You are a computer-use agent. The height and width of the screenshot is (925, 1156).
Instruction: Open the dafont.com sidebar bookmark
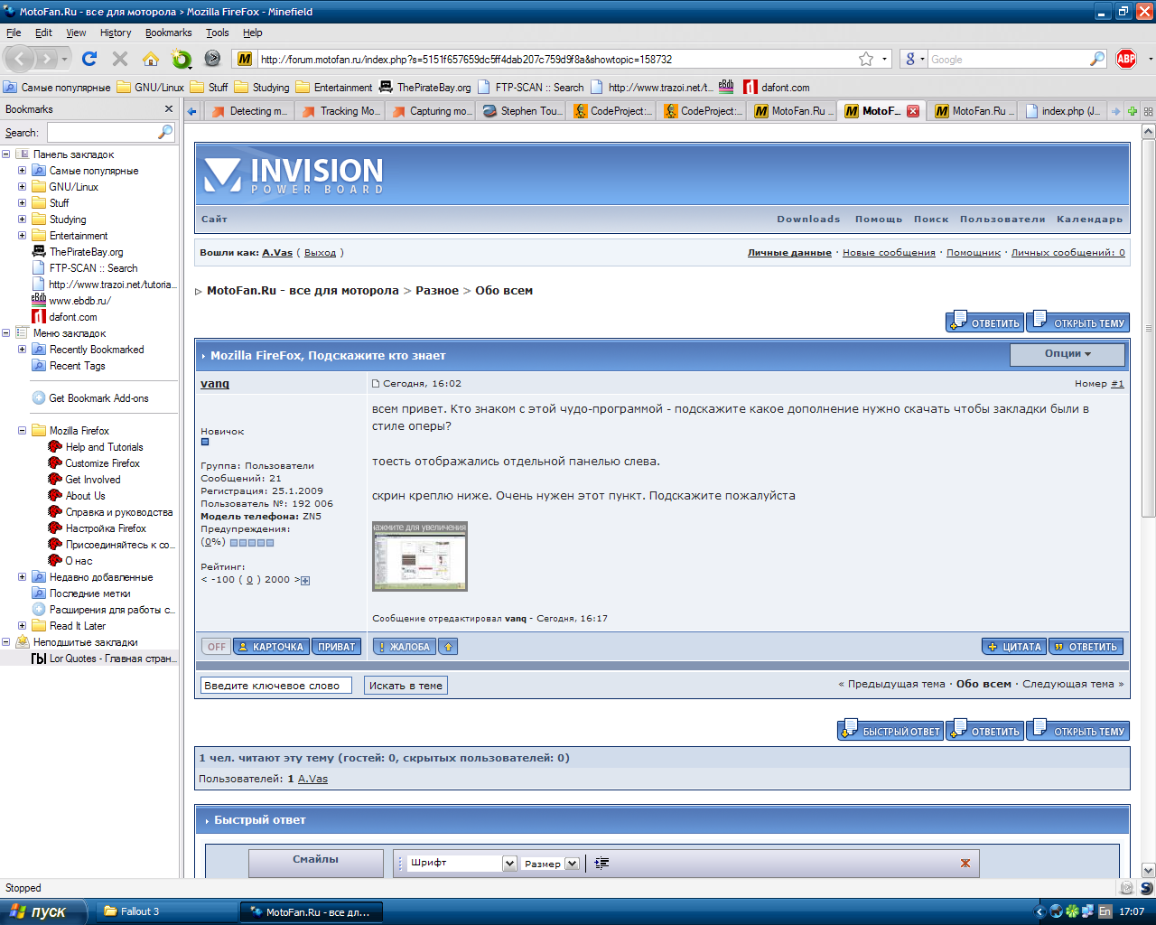(x=65, y=317)
